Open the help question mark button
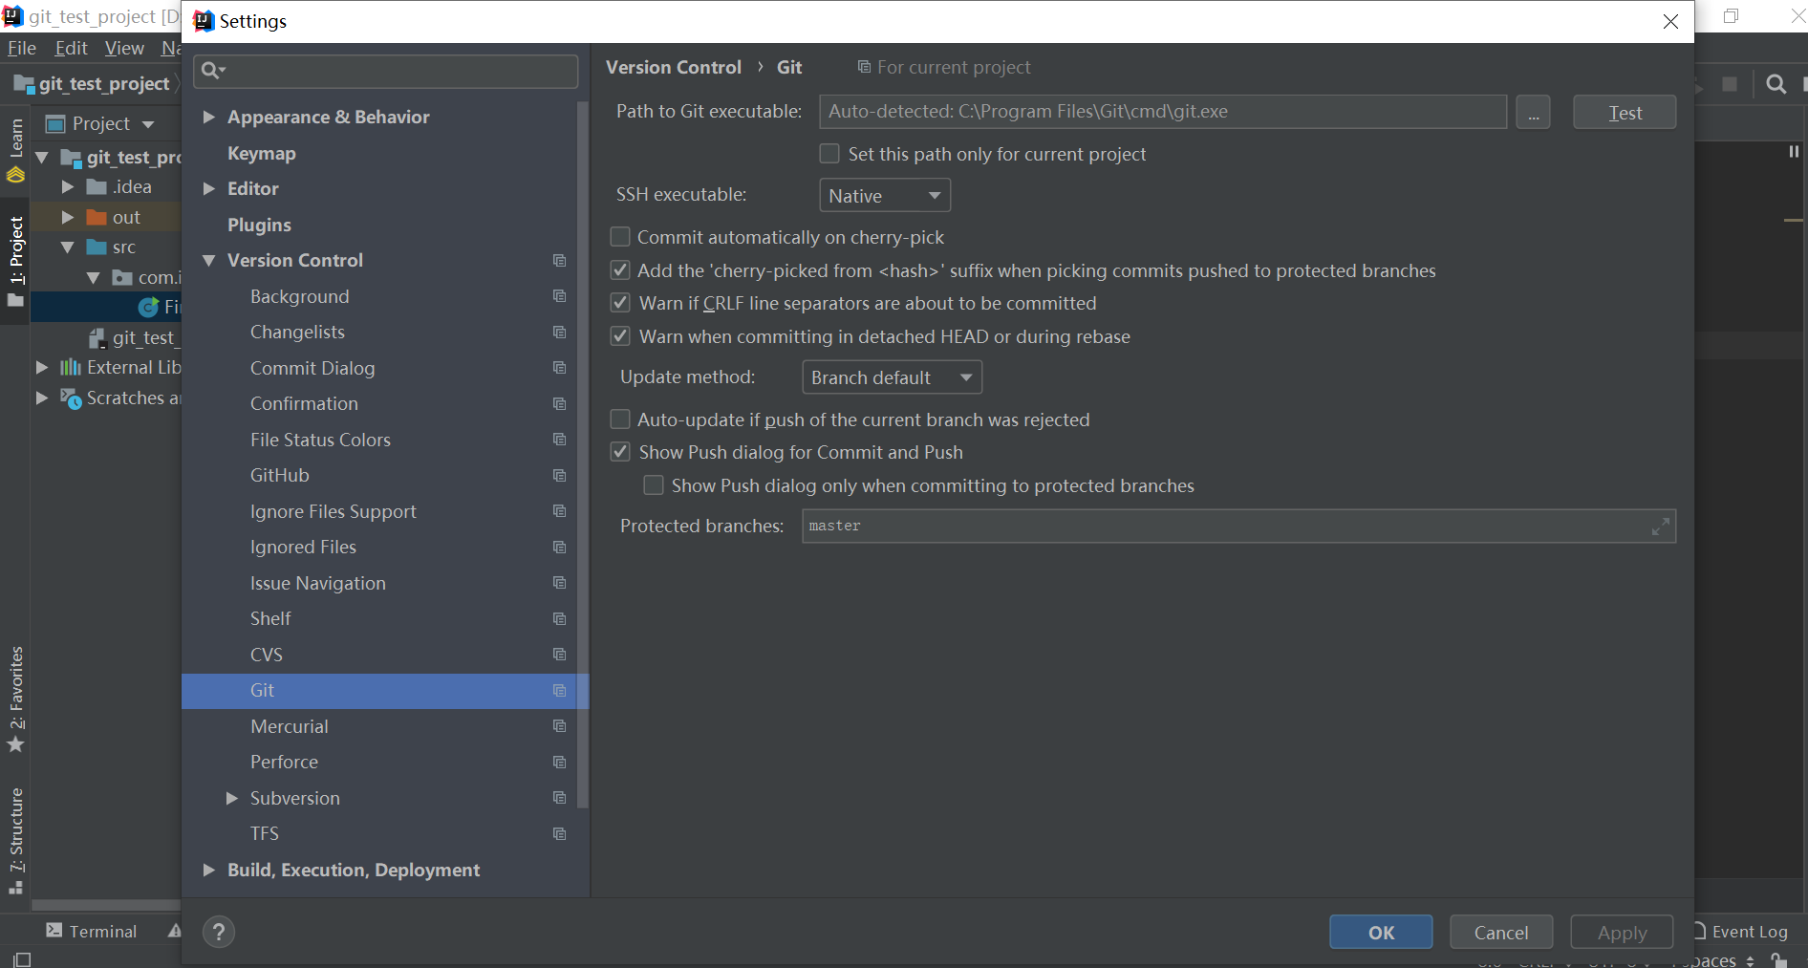 219,932
